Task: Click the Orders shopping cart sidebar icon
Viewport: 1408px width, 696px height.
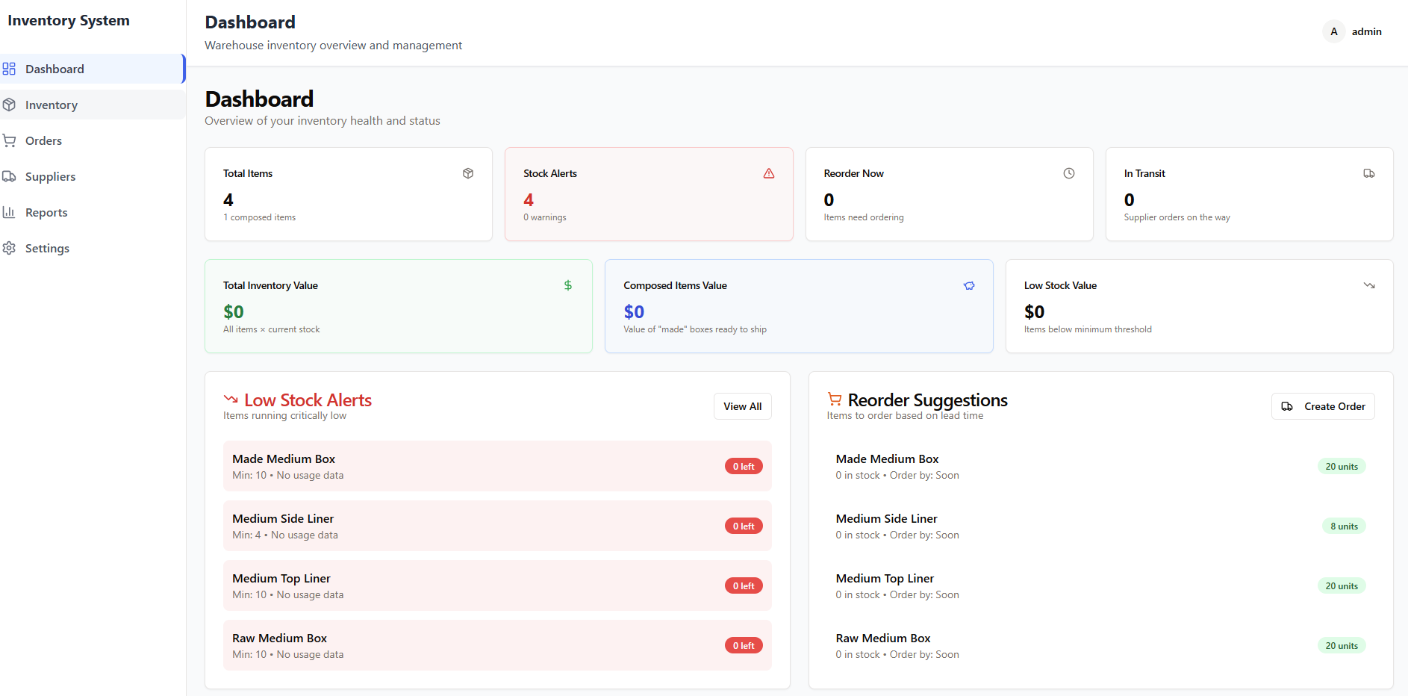Action: pyautogui.click(x=9, y=140)
